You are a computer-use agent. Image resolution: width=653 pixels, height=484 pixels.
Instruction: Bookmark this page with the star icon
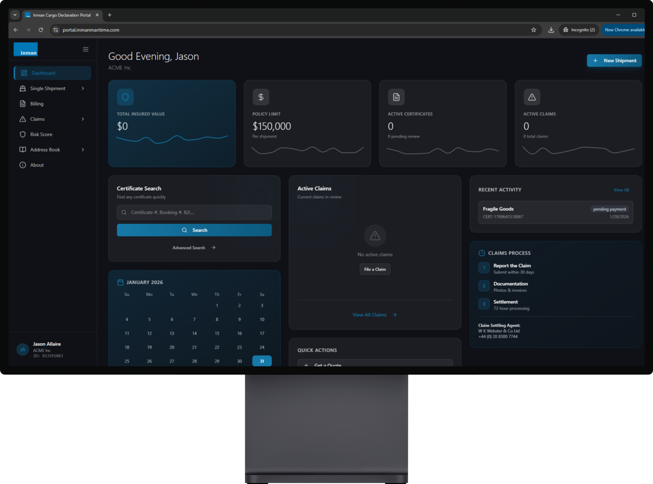point(533,30)
